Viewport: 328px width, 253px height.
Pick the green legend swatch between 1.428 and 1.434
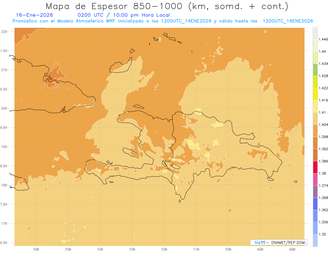315,70
